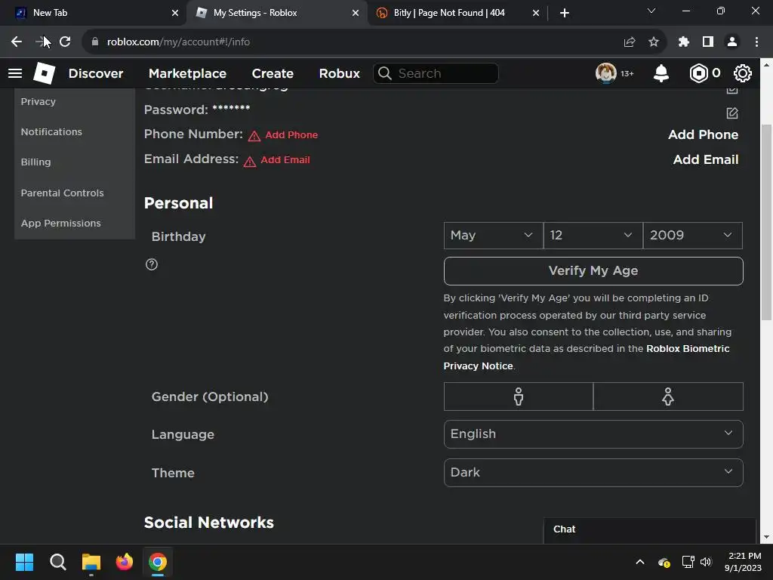The width and height of the screenshot is (773, 580).
Task: Click the site lock icon
Action: [x=95, y=42]
